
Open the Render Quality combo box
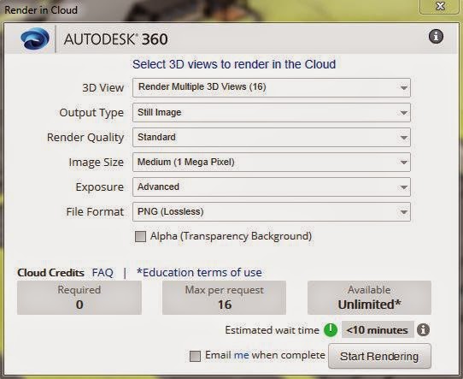[x=272, y=137]
